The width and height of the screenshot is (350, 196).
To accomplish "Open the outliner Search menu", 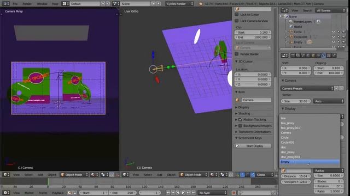I will pyautogui.click(x=307, y=10).
